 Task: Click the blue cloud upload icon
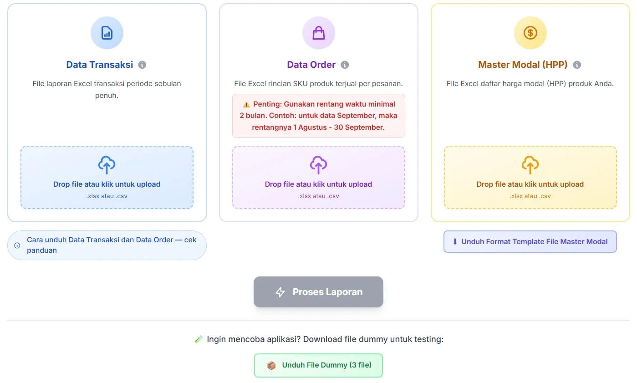point(107,165)
